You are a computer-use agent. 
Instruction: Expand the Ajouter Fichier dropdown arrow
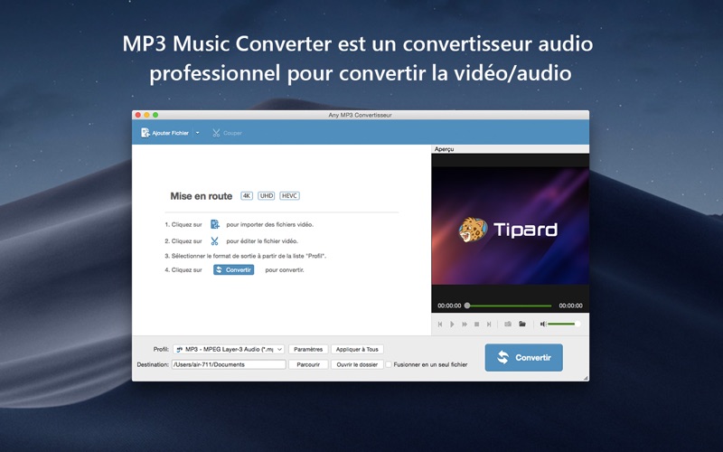click(x=197, y=133)
